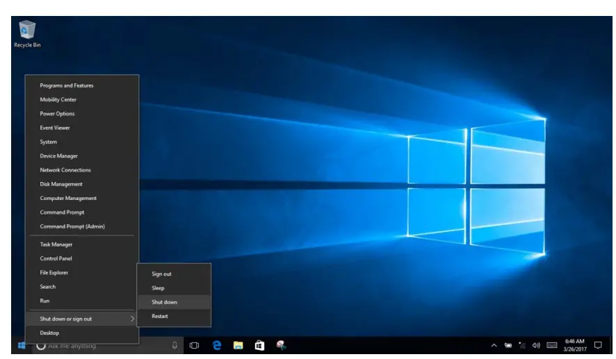The image size is (616, 359).
Task: Launch Disk Management
Action: coord(82,185)
